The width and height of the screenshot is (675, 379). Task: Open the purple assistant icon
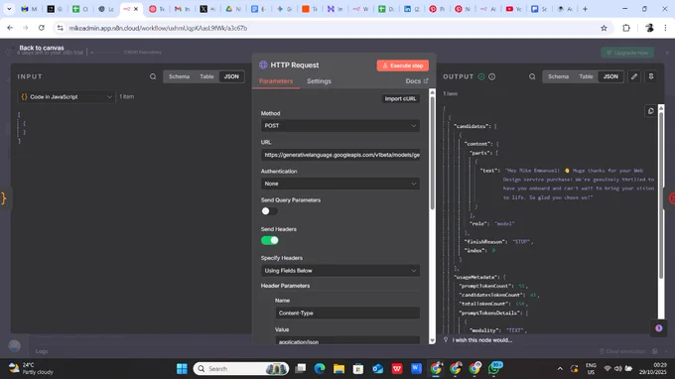pos(659,328)
